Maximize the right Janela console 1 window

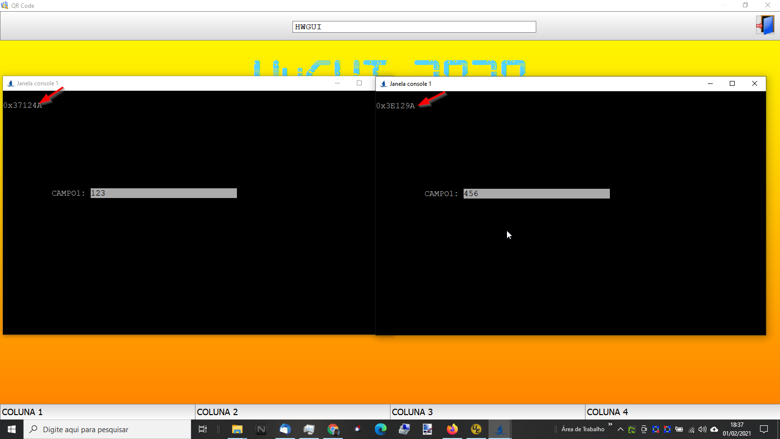coord(732,84)
